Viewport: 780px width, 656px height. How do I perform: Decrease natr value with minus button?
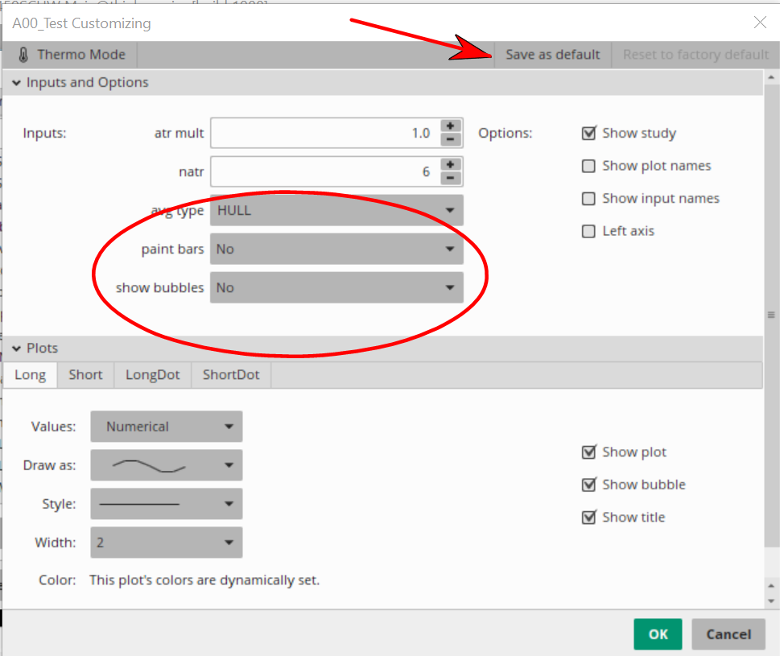click(x=451, y=178)
